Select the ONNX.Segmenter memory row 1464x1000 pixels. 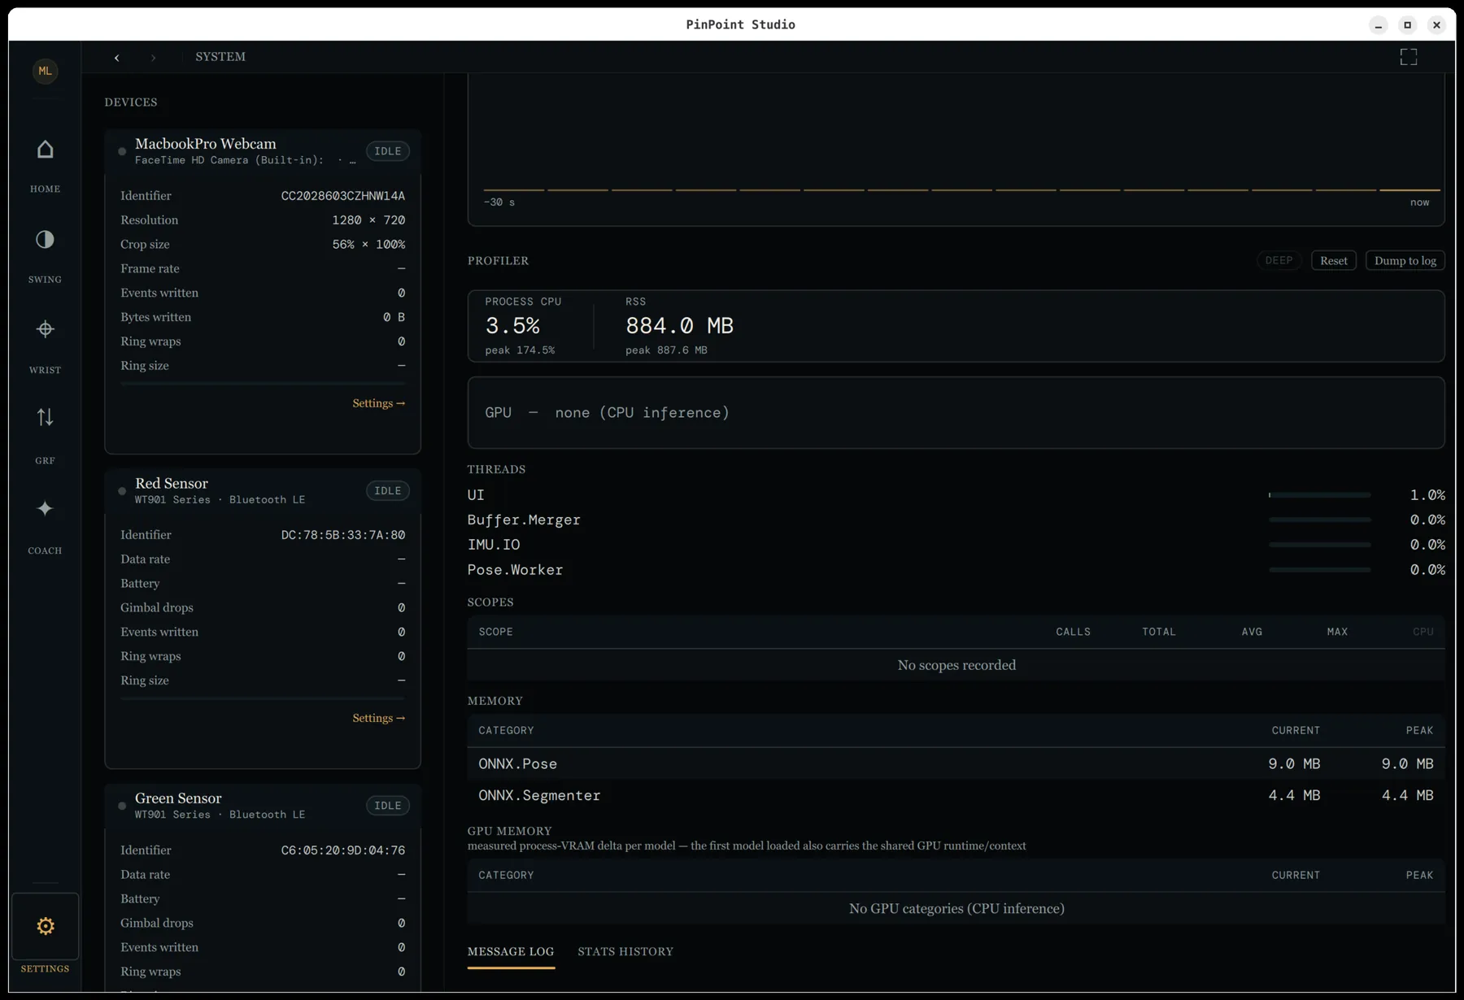click(x=956, y=796)
